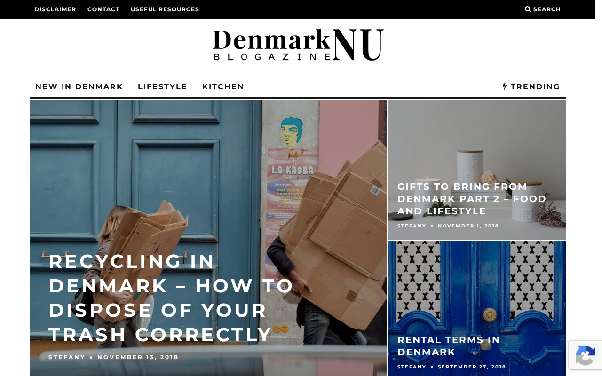This screenshot has width=602, height=376.
Task: Select the Kitchen menu item
Action: point(223,86)
